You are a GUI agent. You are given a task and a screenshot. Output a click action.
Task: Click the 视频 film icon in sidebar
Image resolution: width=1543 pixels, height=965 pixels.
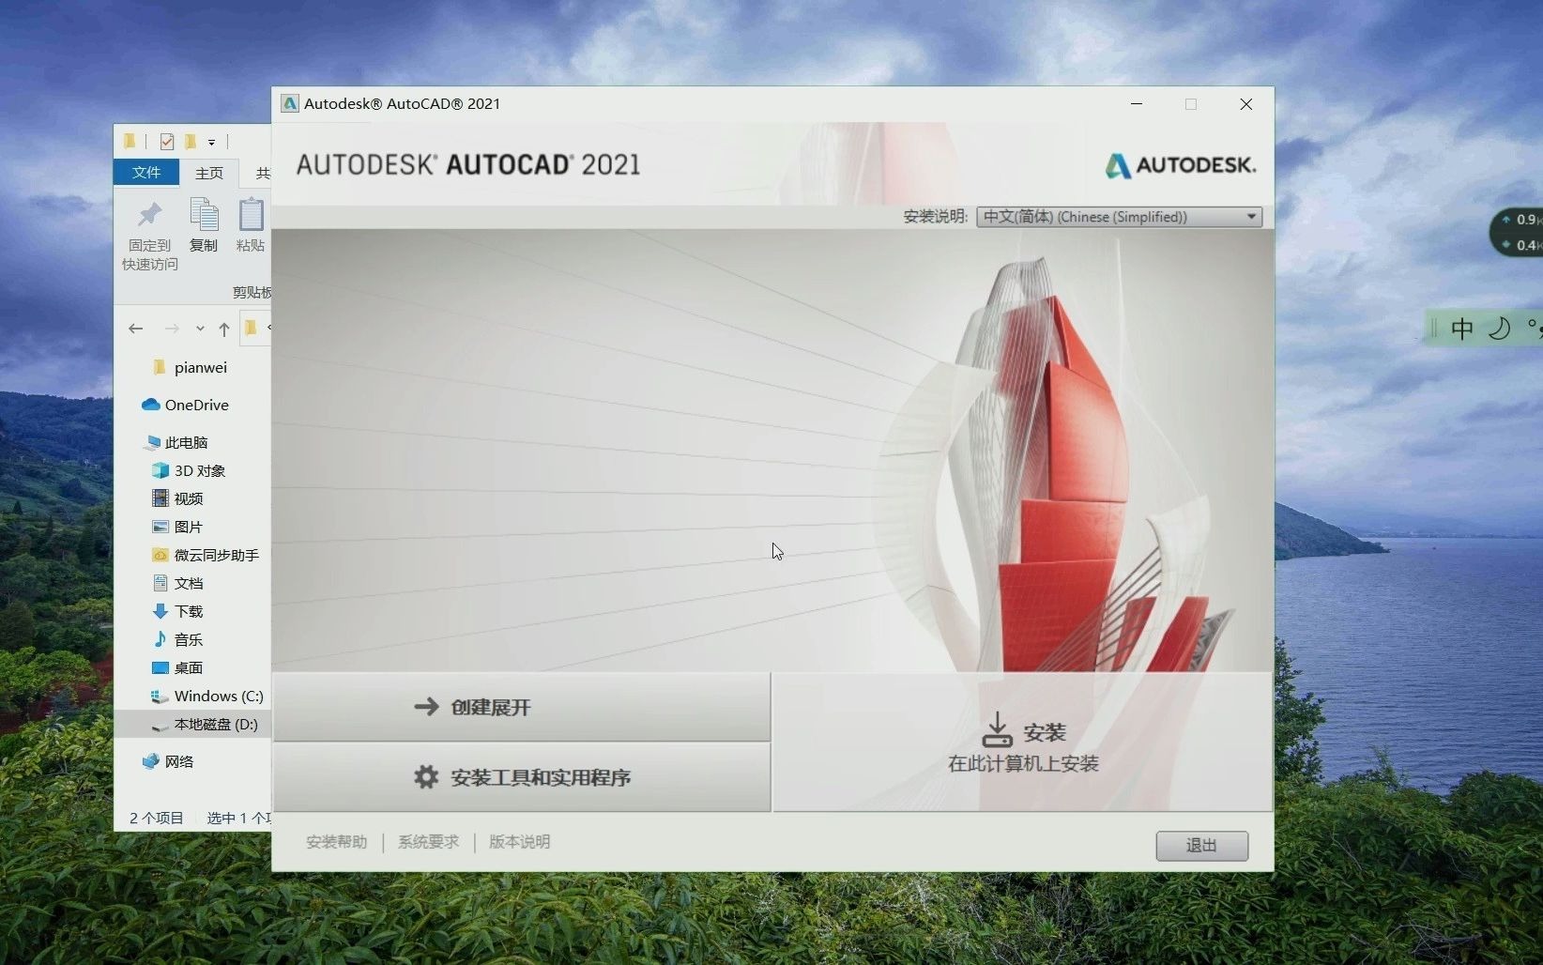click(160, 498)
